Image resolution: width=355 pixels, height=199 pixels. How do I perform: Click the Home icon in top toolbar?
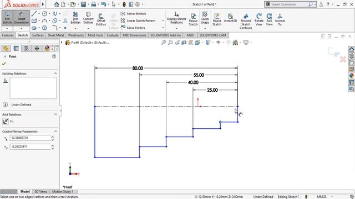[x=57, y=4]
